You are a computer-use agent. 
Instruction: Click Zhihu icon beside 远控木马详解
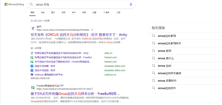click(x=32, y=66)
